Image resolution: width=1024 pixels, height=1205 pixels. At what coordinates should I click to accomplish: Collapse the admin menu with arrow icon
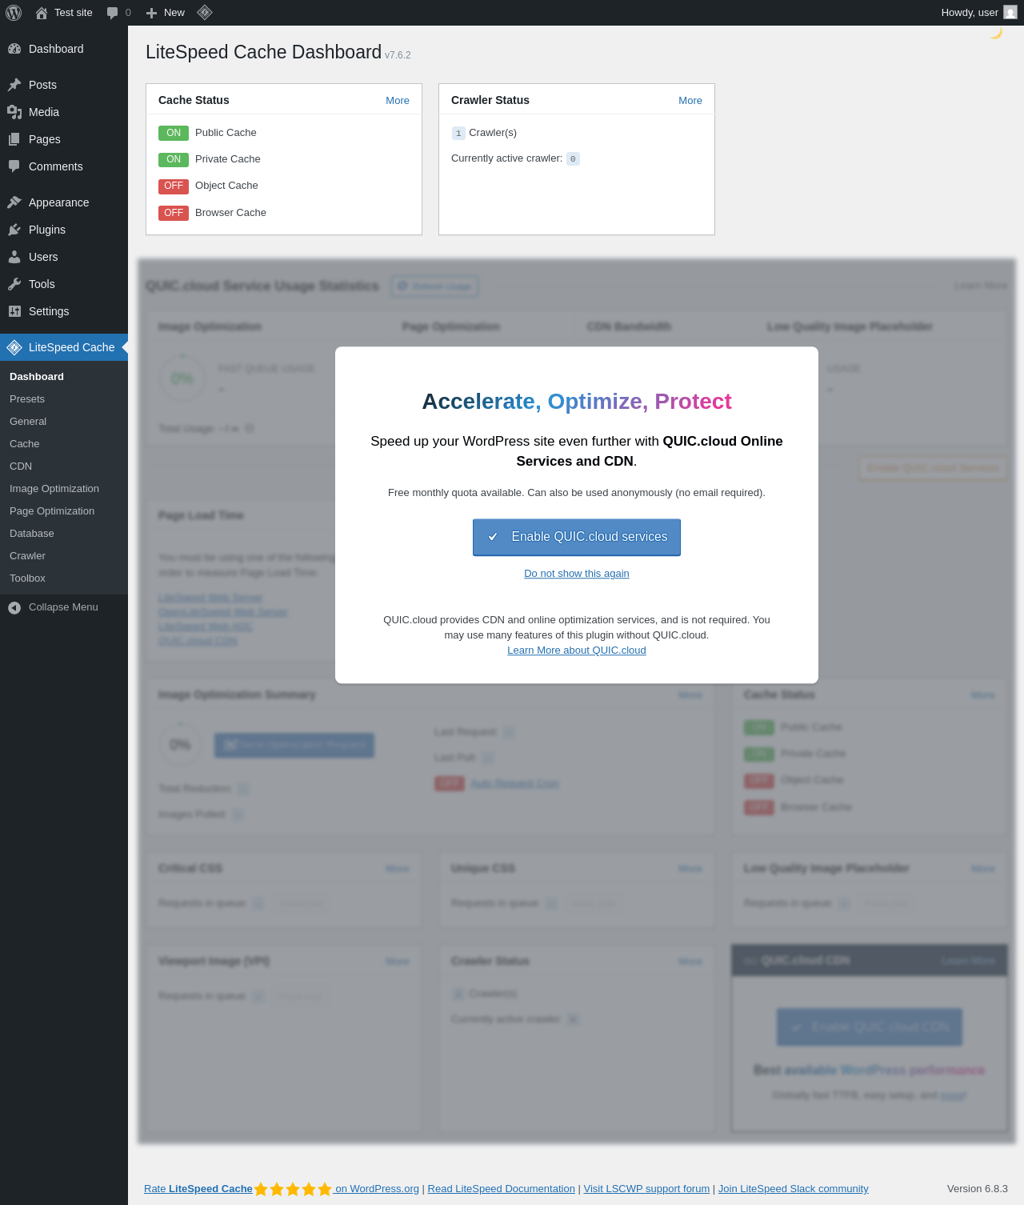pyautogui.click(x=14, y=607)
